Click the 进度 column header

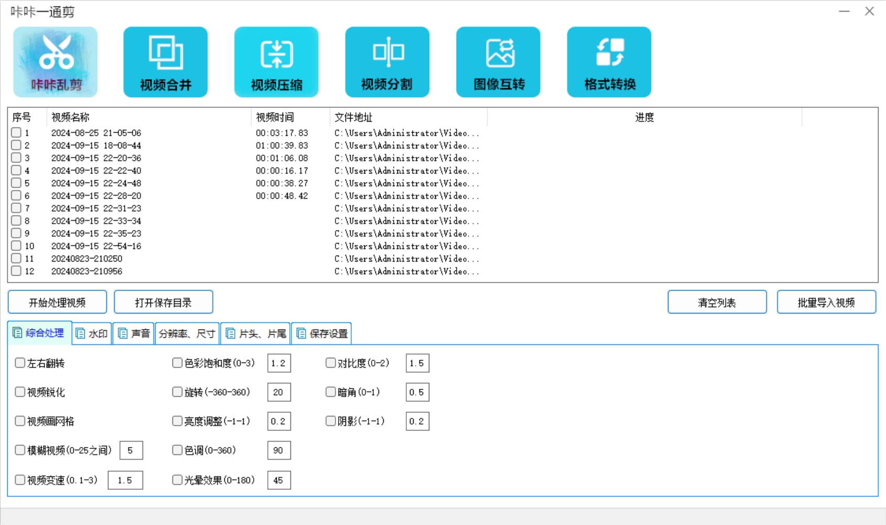point(644,117)
